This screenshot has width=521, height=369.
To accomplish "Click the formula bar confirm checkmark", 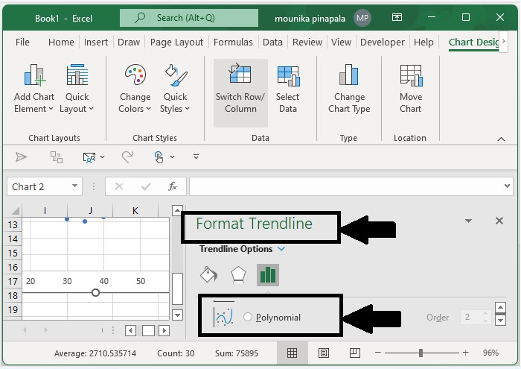I will (x=146, y=186).
